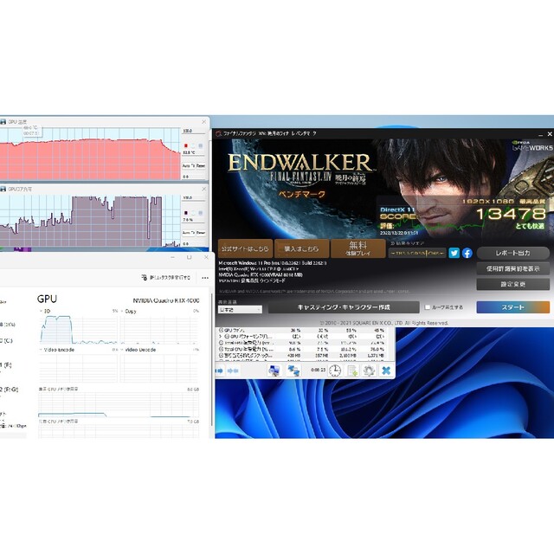Screen dimensions: 554x554
Task: Click Auto Fit on GPU core load graph
Action: (x=189, y=233)
